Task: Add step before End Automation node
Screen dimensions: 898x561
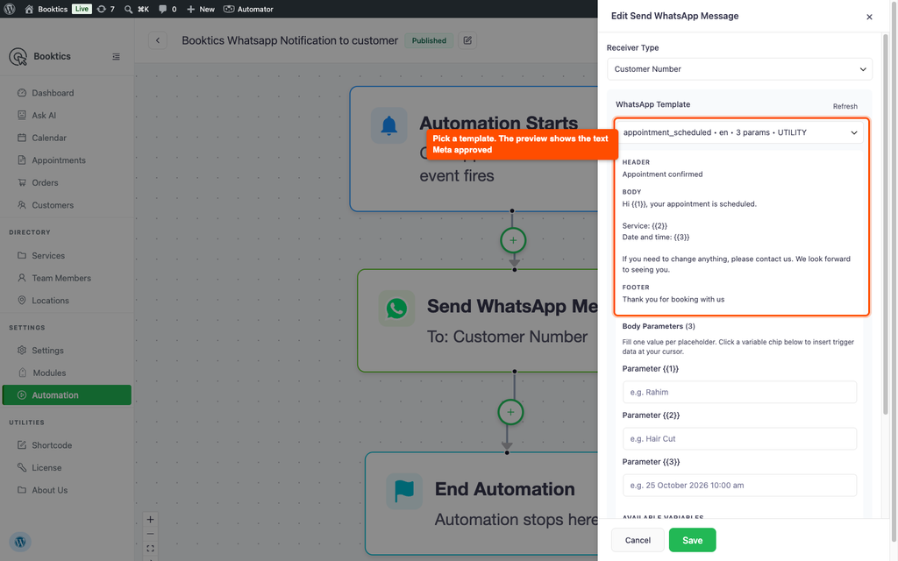Action: point(511,412)
